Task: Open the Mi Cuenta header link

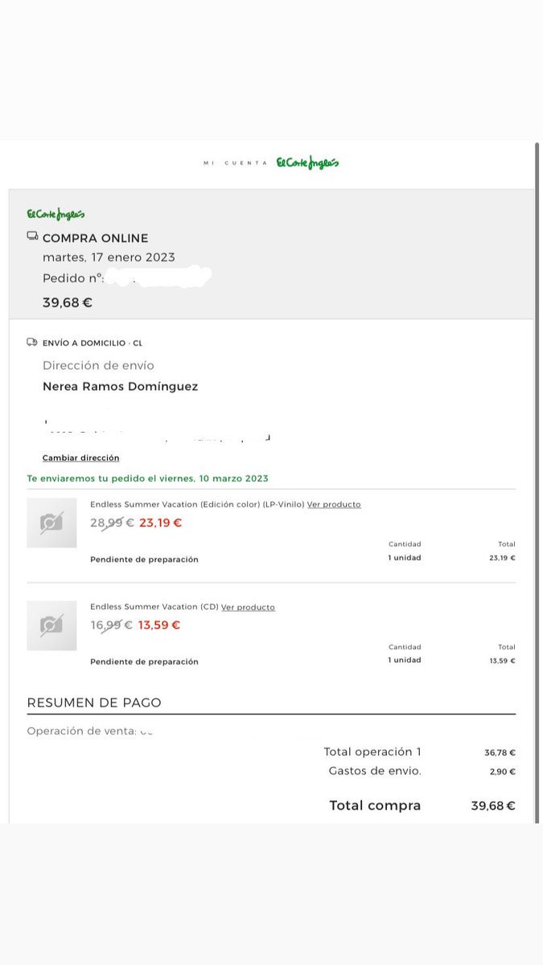Action: click(235, 163)
